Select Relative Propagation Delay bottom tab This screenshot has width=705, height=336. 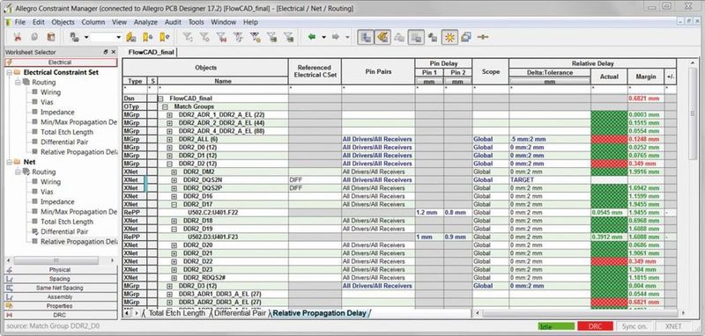pyautogui.click(x=320, y=313)
